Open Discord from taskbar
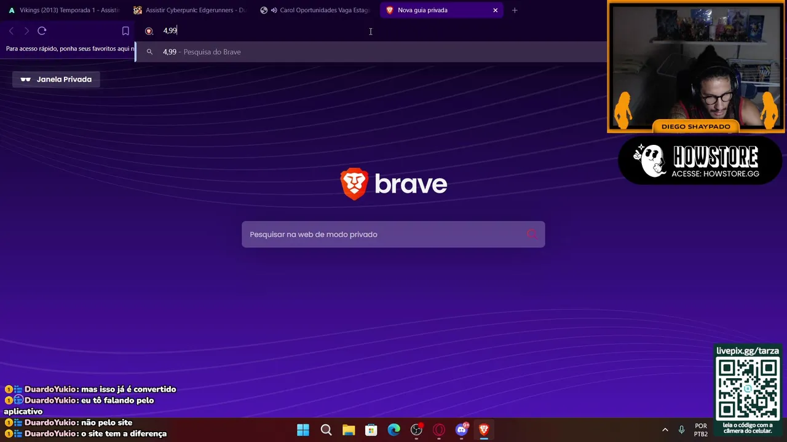 click(461, 430)
